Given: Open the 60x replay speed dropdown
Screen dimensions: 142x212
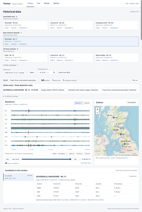Looking at the screenshot, I should [76, 159].
